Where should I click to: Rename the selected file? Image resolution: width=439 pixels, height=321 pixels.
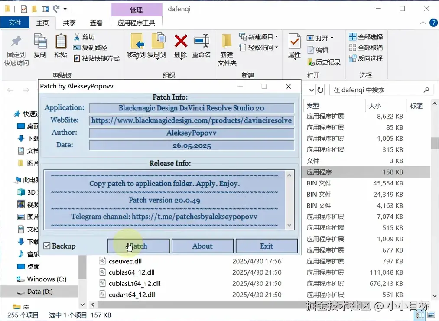pyautogui.click(x=202, y=46)
